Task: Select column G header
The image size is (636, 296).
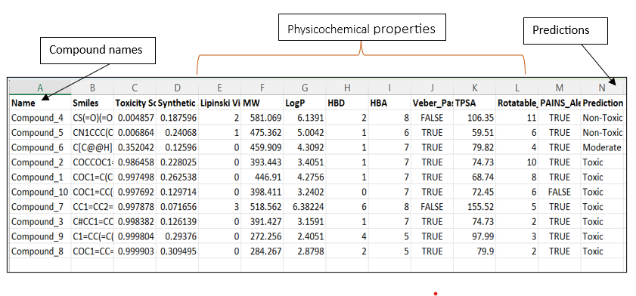Action: [x=305, y=88]
